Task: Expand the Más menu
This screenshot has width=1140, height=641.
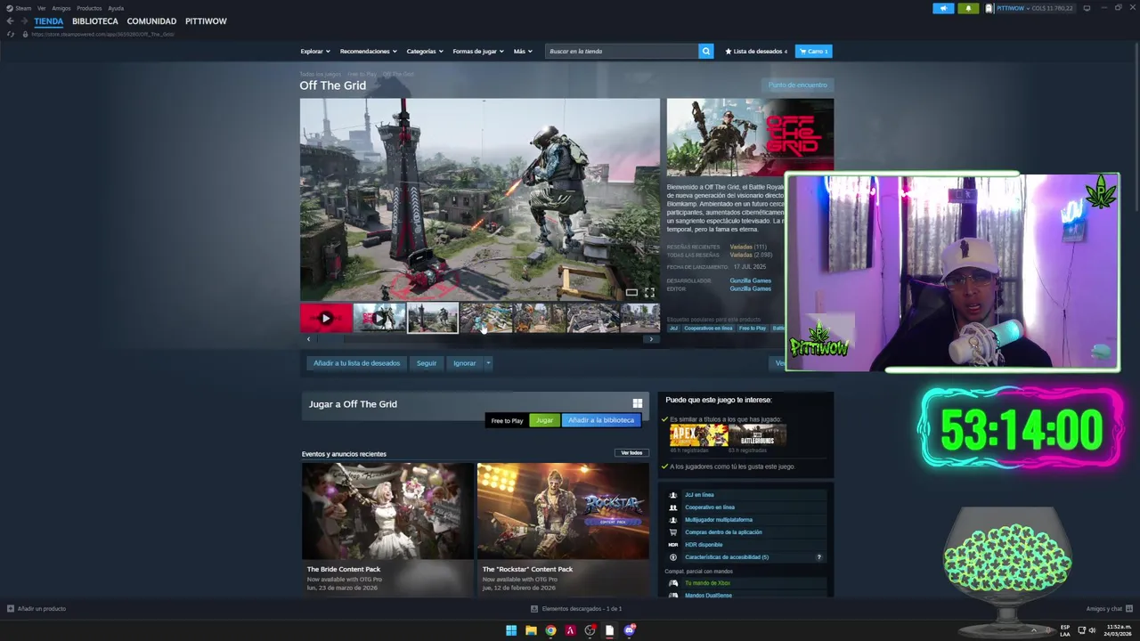Action: tap(523, 52)
